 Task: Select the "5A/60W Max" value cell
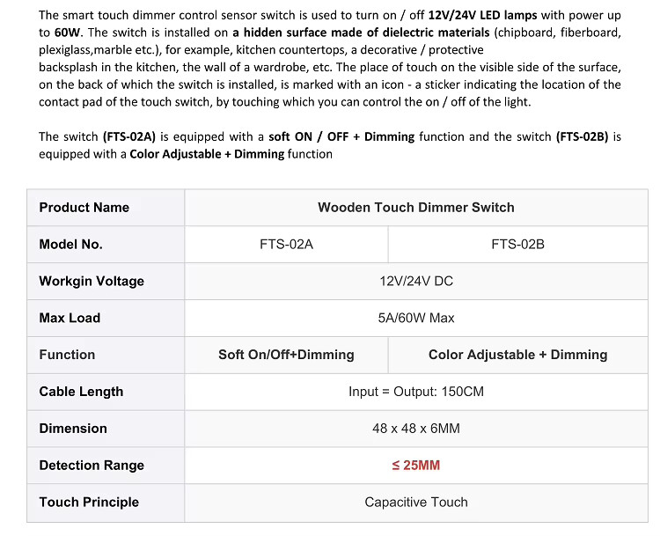[416, 318]
